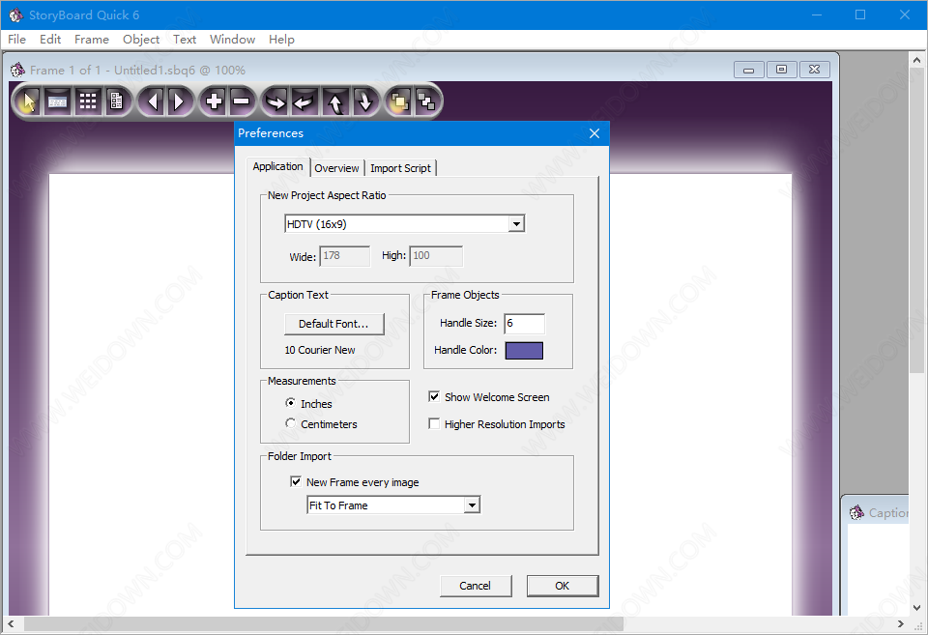Expand the HDTV (16x9) aspect ratio dropdown
Viewport: 928px width, 635px height.
[x=516, y=224]
